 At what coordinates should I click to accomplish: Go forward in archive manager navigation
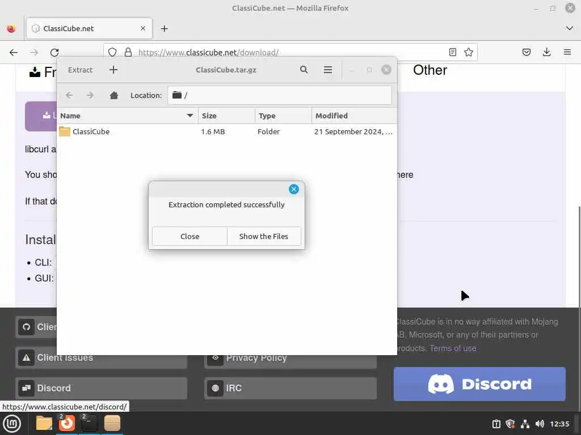[90, 95]
